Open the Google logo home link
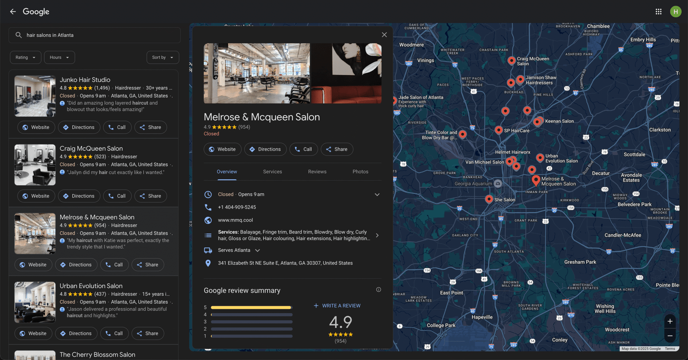This screenshot has height=360, width=688. (36, 12)
